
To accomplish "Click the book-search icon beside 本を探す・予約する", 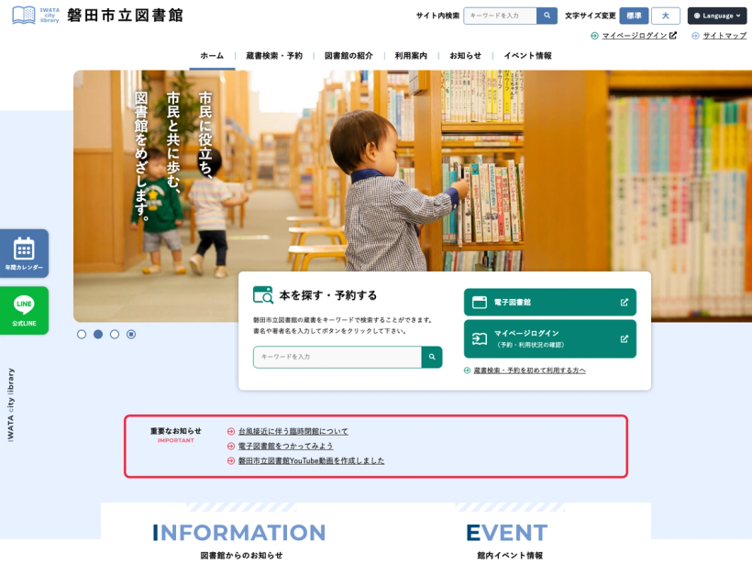I will click(x=263, y=295).
